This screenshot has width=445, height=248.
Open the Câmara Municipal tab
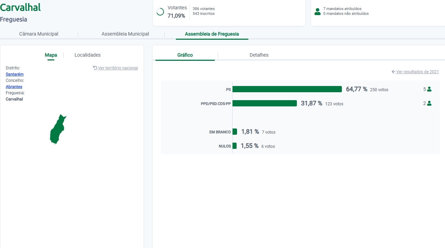(x=39, y=34)
